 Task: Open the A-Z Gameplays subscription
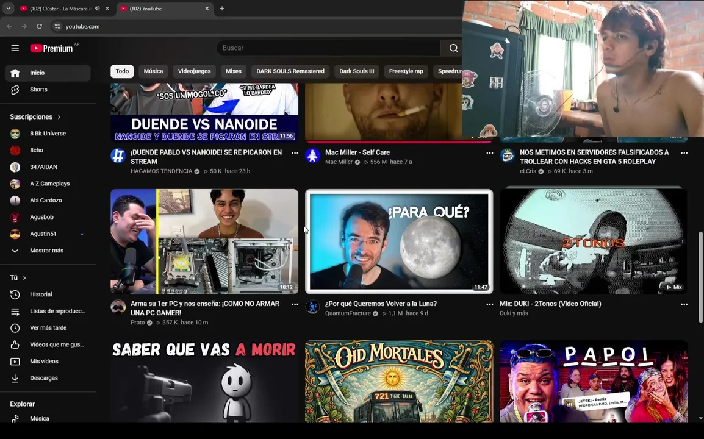pyautogui.click(x=48, y=184)
